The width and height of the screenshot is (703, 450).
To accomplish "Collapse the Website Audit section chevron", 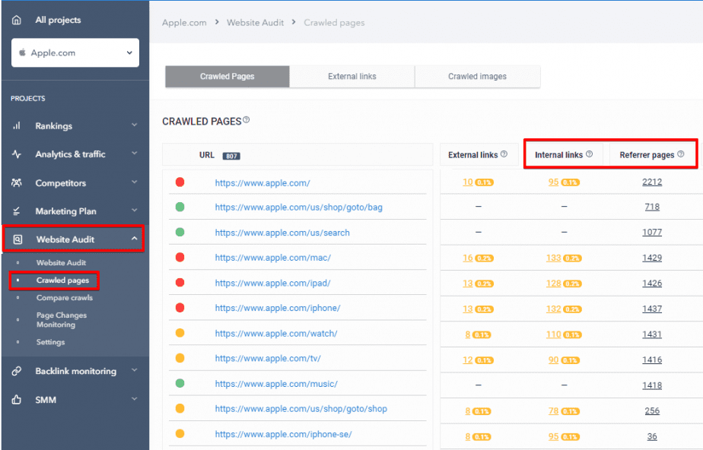I will tap(134, 239).
